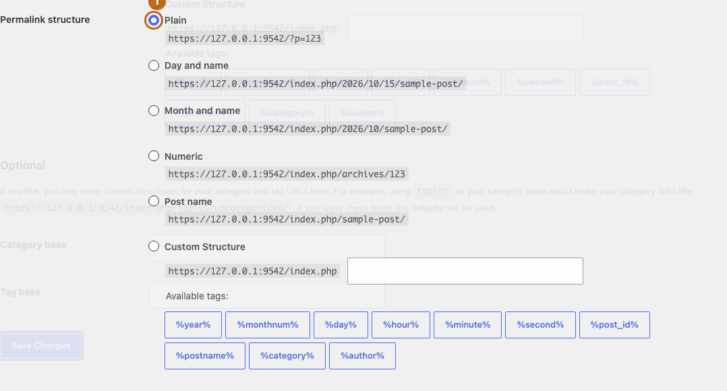Add the %hour% tag button
The width and height of the screenshot is (727, 391).
(x=401, y=325)
